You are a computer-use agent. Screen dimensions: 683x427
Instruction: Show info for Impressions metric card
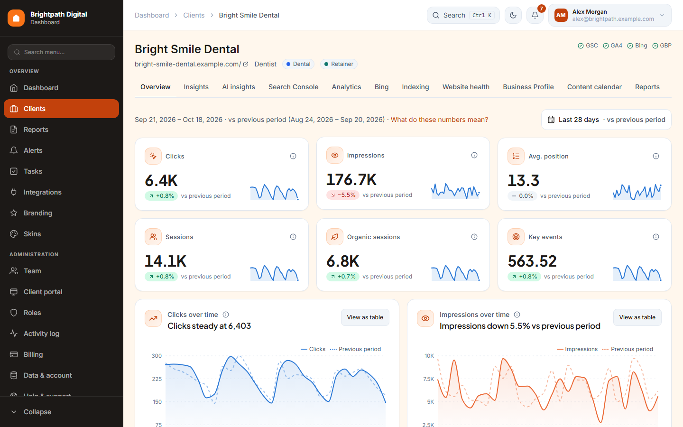[474, 155]
